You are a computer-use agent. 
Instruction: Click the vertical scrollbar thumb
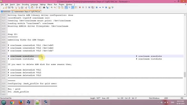pos(185,75)
